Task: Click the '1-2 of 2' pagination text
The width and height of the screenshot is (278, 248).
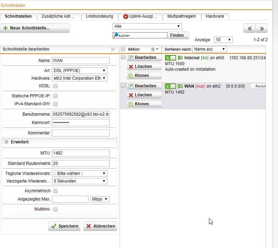Action: (260, 40)
